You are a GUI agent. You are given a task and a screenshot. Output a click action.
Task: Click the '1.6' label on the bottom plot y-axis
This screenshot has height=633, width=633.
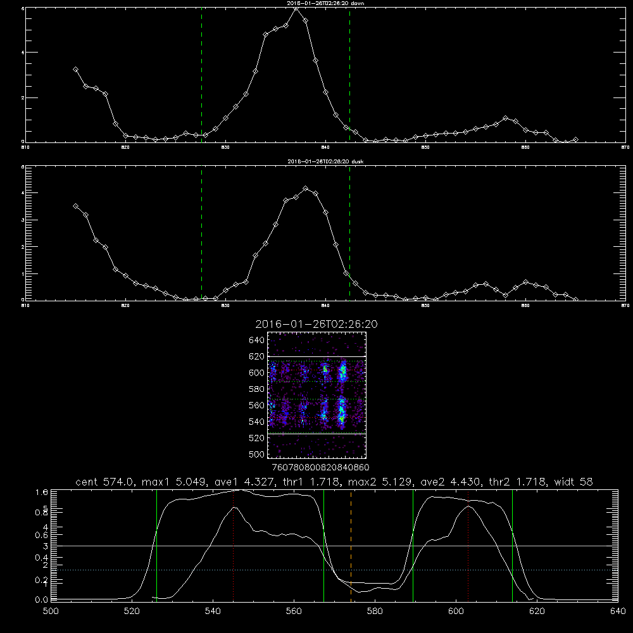42,492
